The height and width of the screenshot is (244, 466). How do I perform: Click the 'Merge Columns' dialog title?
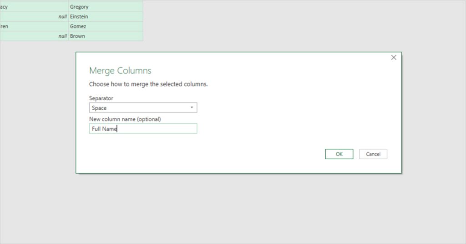120,71
